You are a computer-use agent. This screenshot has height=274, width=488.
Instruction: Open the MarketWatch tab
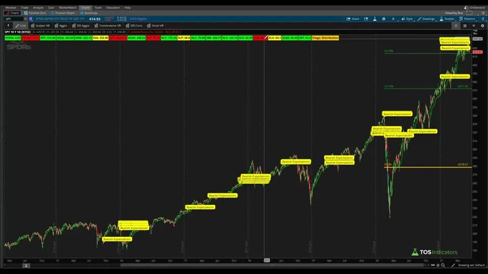[68, 8]
